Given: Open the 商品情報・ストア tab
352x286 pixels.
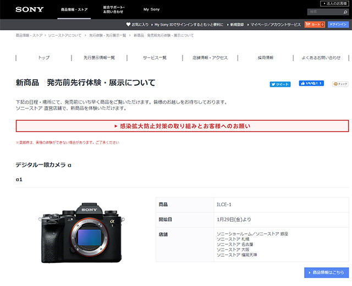Looking at the screenshot, I should [x=73, y=9].
